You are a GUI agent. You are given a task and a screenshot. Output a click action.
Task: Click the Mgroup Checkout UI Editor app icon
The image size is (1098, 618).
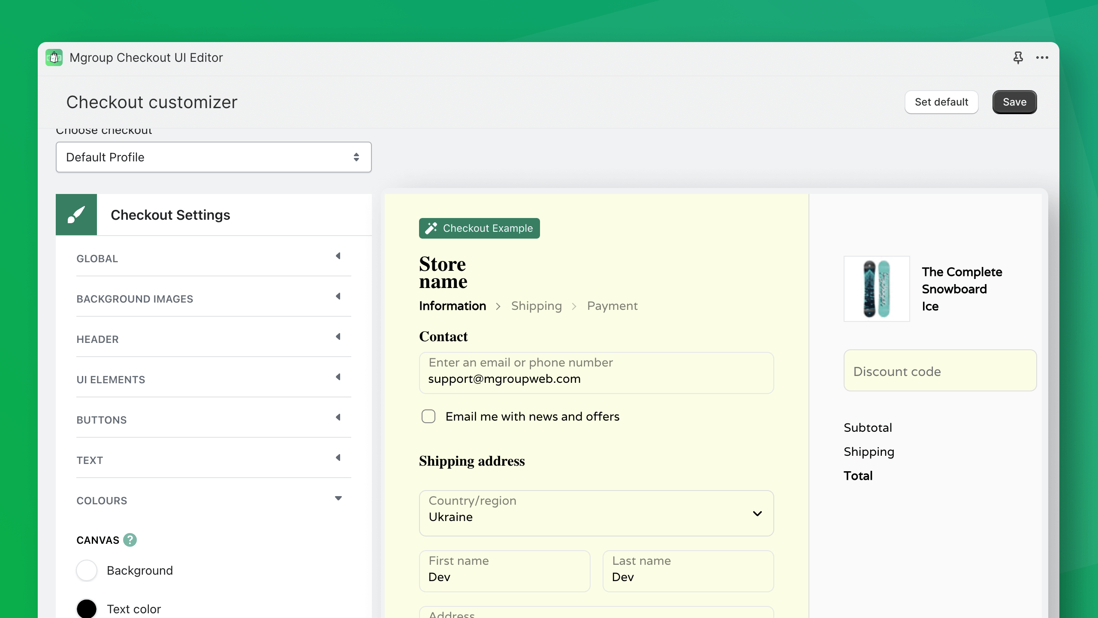click(x=54, y=58)
